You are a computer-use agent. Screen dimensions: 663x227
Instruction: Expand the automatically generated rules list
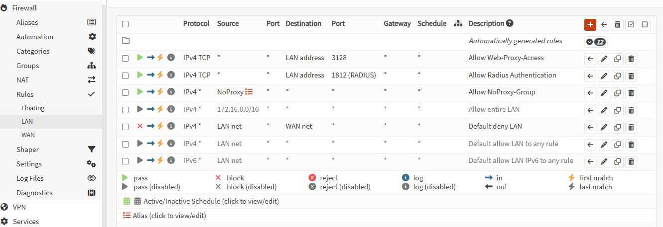[x=596, y=42]
